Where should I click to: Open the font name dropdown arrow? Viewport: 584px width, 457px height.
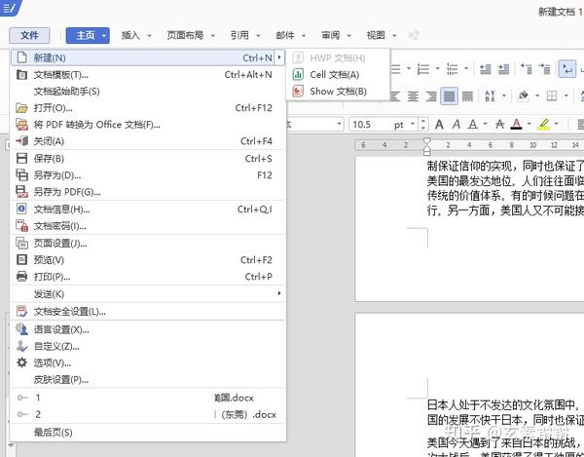coord(340,124)
